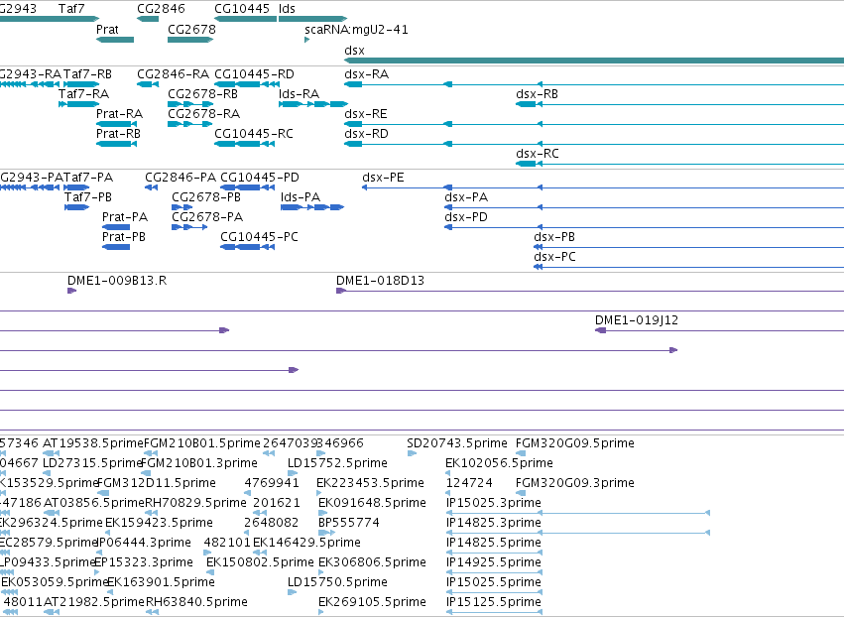Select the Prat-RB transcript label
The image size is (844, 617).
[118, 134]
